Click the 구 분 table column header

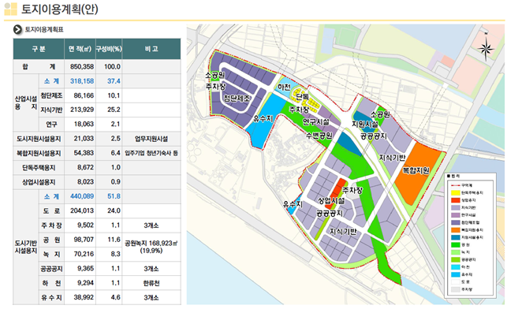pyautogui.click(x=39, y=49)
